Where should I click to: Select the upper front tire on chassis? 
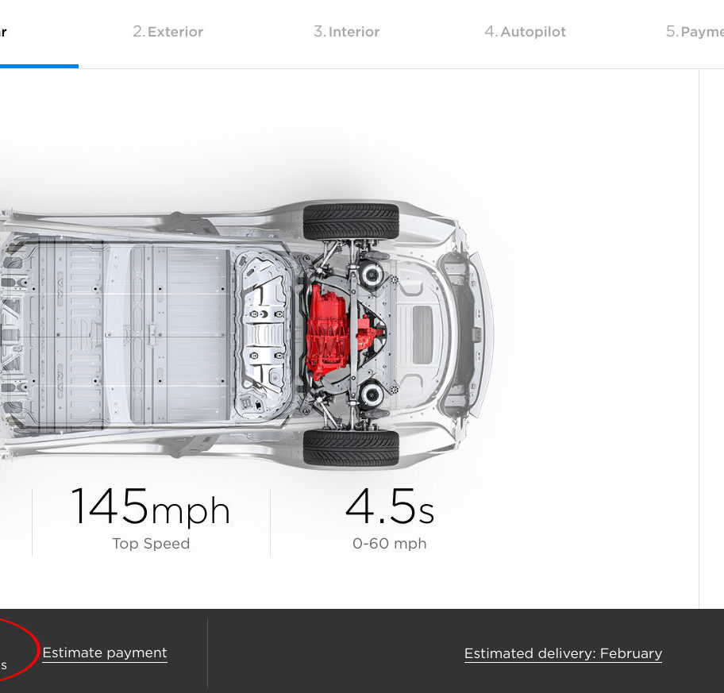(351, 221)
